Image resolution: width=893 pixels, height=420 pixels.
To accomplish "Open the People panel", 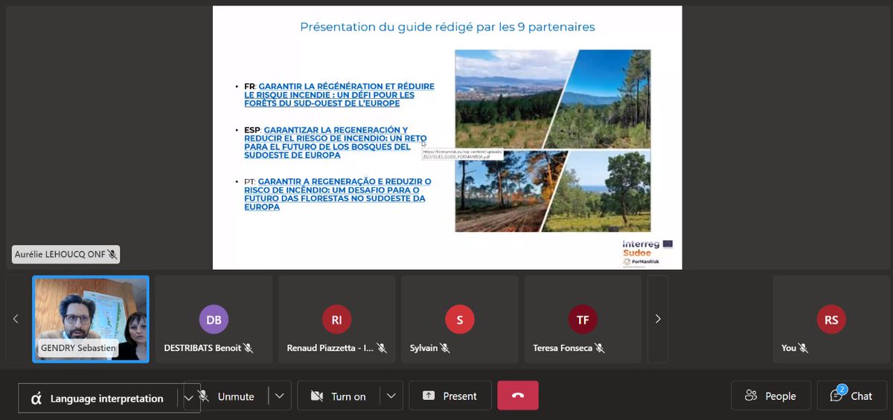I will pyautogui.click(x=771, y=396).
